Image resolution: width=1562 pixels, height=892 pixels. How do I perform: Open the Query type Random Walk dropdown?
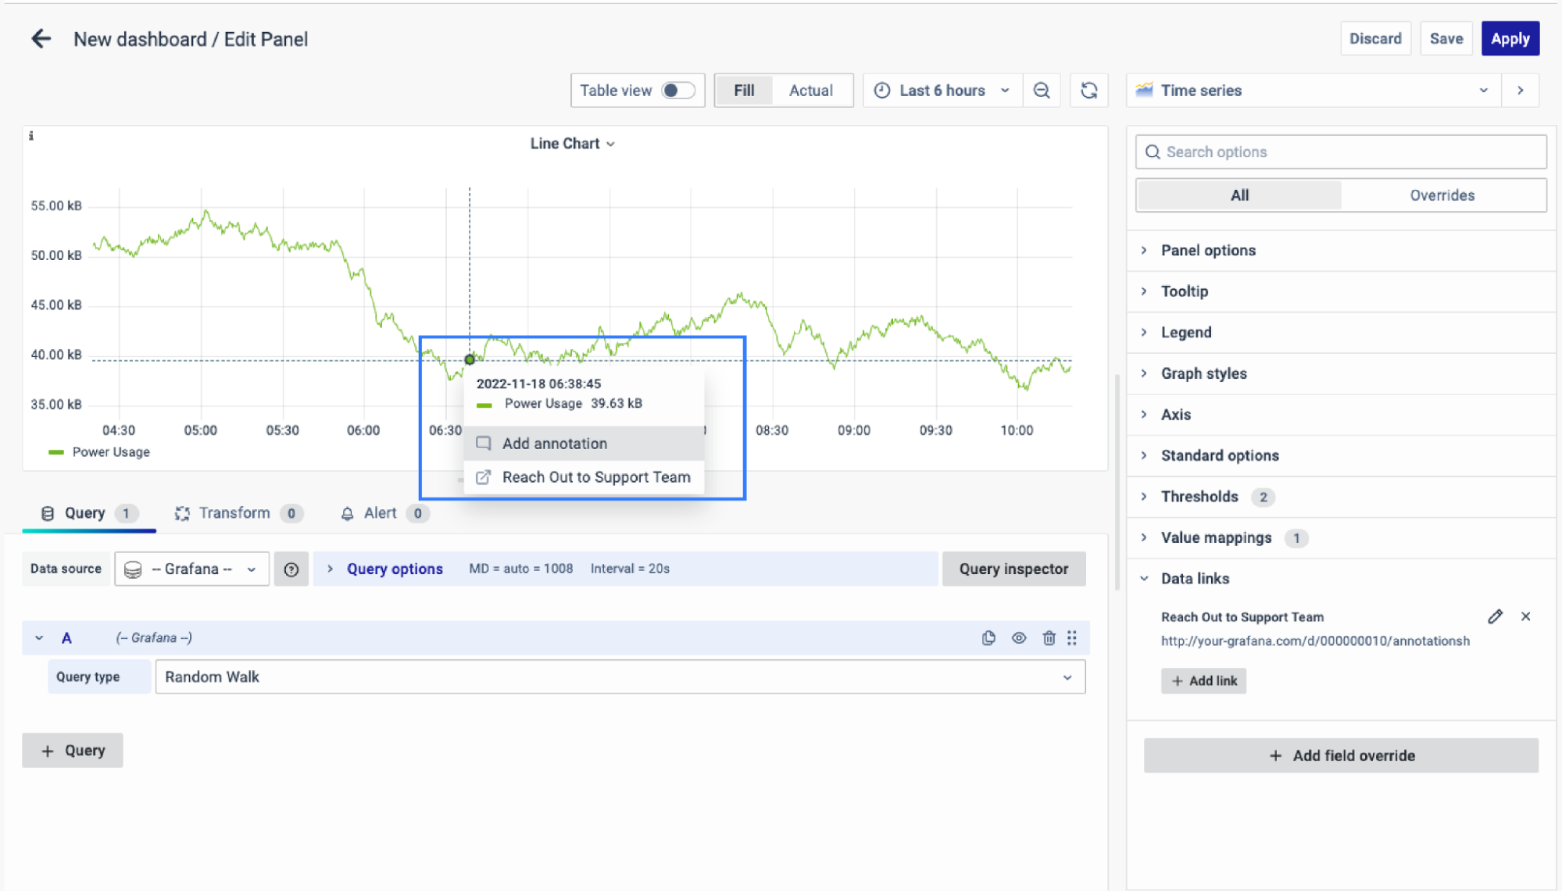[x=620, y=677]
